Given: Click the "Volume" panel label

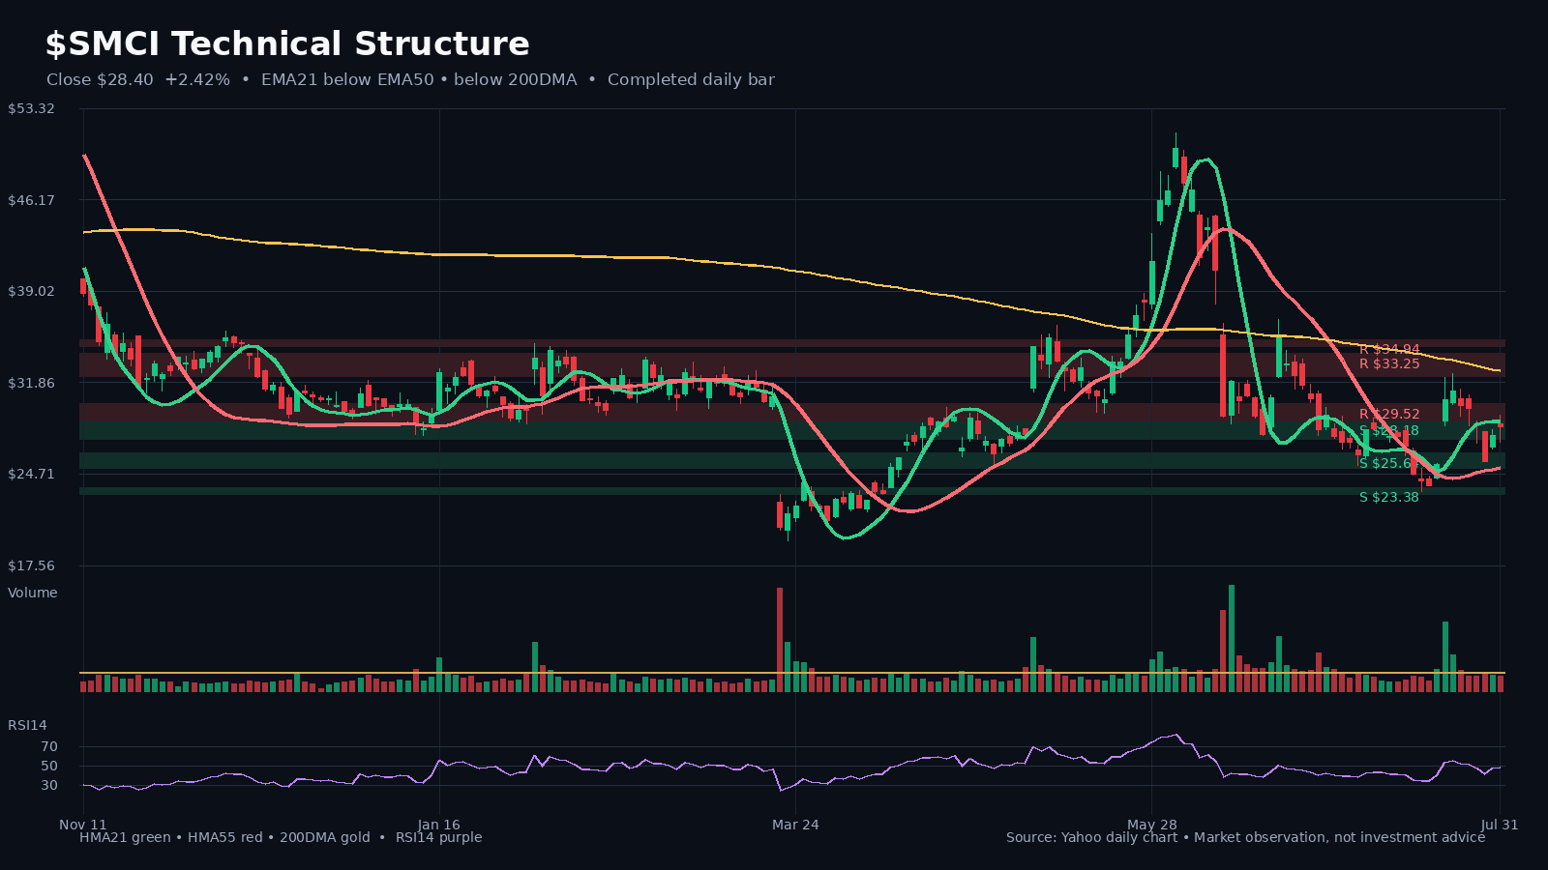Looking at the screenshot, I should [x=33, y=593].
